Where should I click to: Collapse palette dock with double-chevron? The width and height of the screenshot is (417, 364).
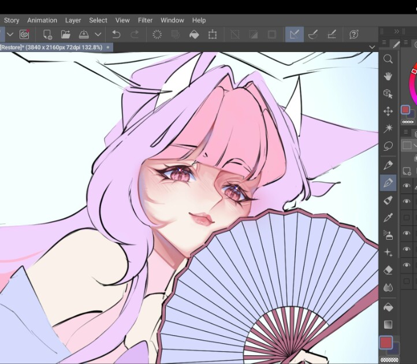pyautogui.click(x=397, y=31)
